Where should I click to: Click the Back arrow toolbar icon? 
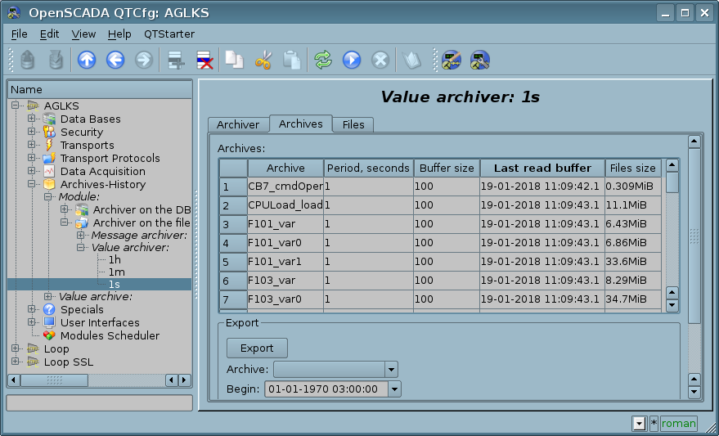point(115,60)
